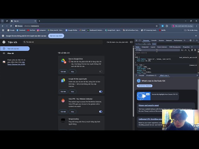
Task: Open the Instagram bookmark
Action: pyautogui.click(x=41, y=30)
